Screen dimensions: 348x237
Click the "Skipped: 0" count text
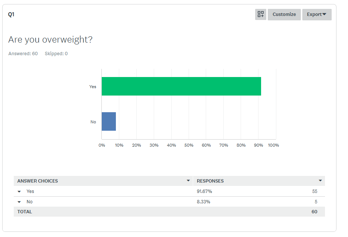pos(56,54)
